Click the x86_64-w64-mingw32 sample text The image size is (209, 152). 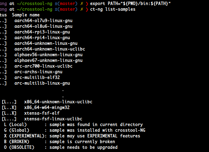(x=47, y=107)
